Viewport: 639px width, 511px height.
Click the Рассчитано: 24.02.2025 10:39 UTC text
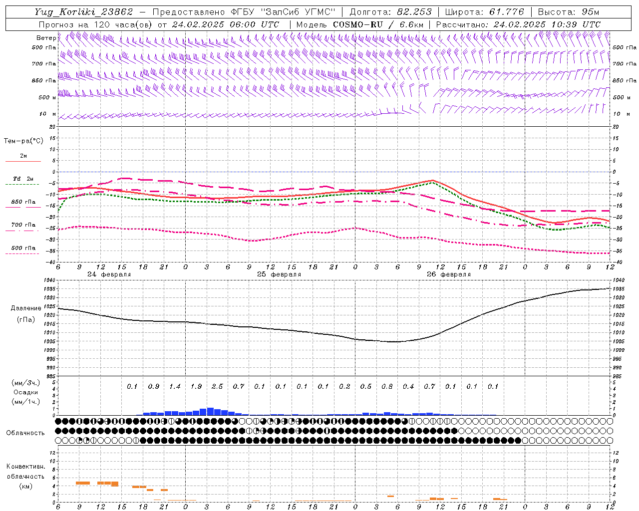pyautogui.click(x=518, y=24)
